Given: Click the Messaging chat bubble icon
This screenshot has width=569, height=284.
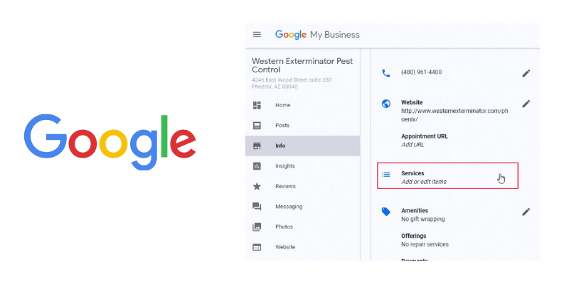Looking at the screenshot, I should 257,207.
